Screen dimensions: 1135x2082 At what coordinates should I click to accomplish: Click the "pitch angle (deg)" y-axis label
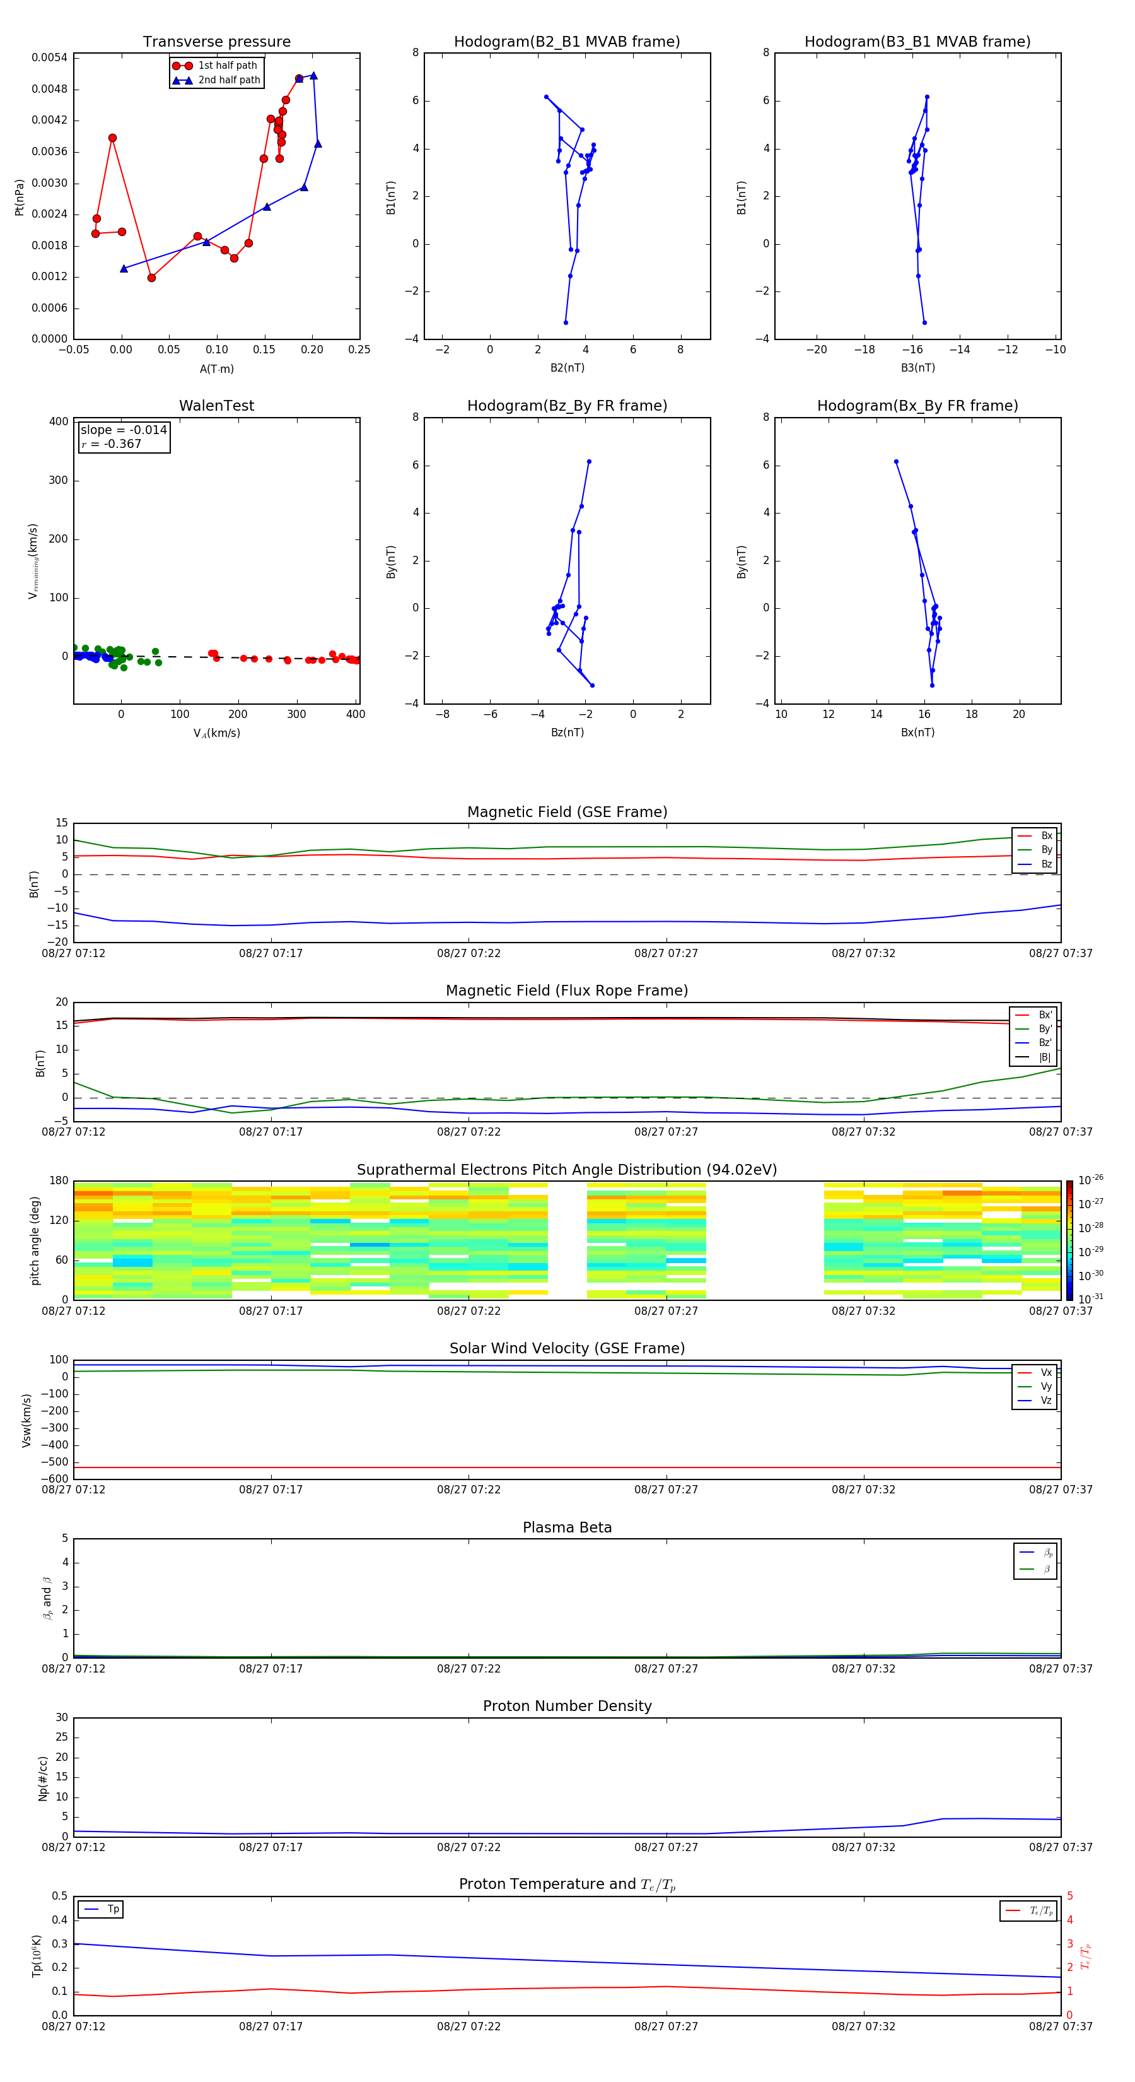[35, 1240]
